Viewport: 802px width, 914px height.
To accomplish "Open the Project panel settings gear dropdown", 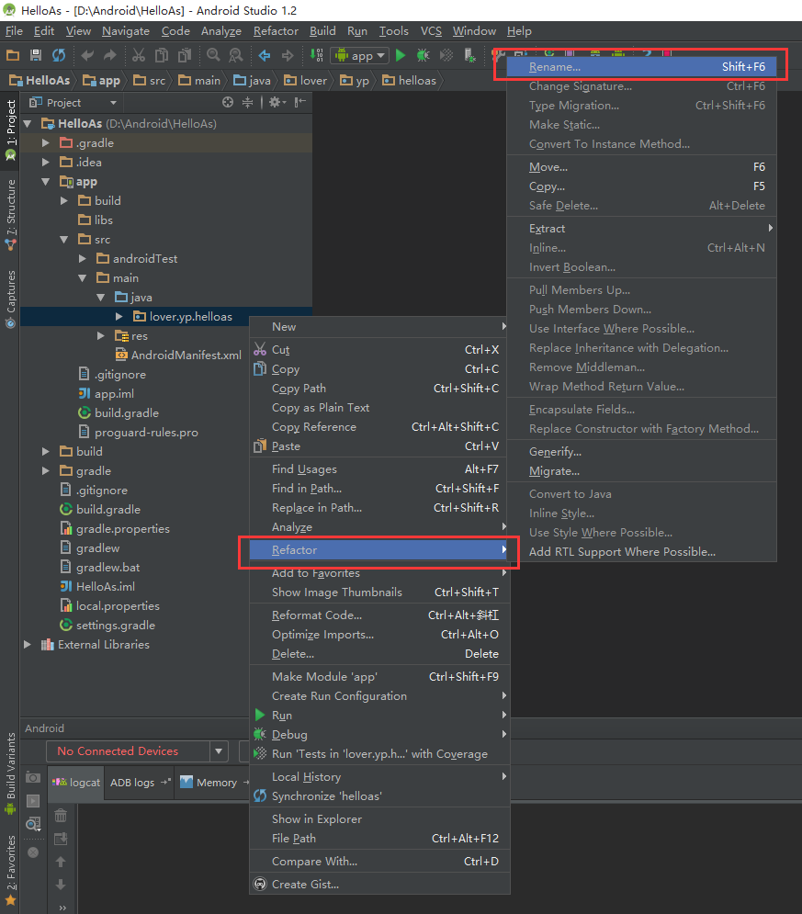I will tap(277, 103).
